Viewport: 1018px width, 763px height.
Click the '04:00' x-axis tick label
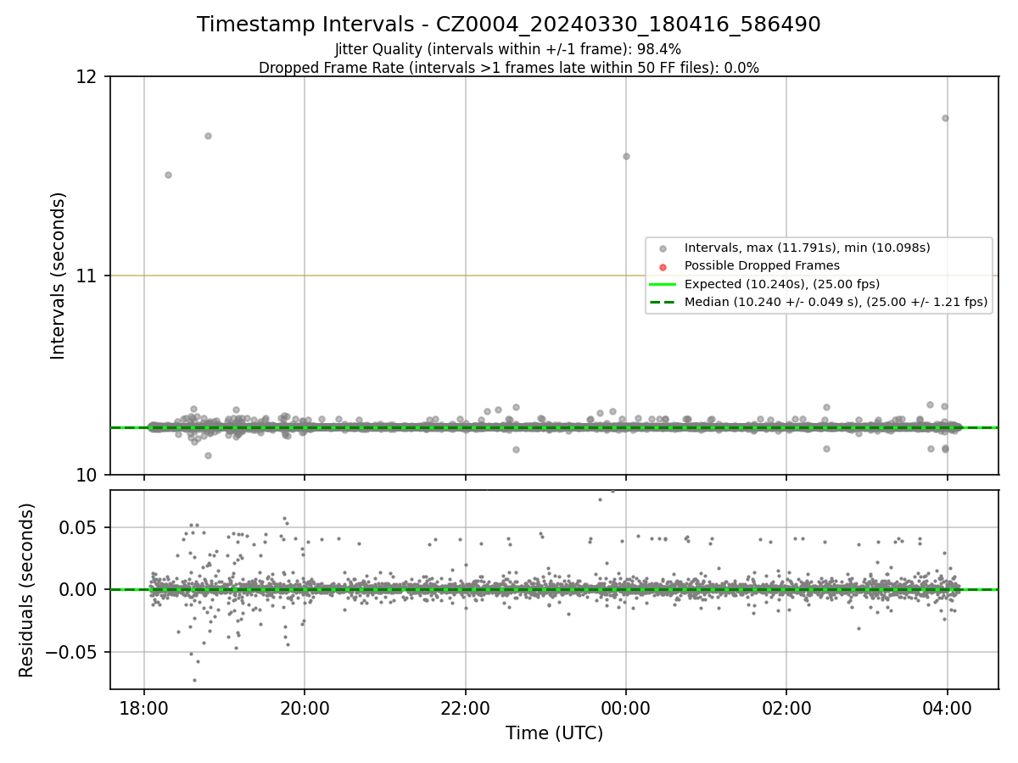point(947,707)
